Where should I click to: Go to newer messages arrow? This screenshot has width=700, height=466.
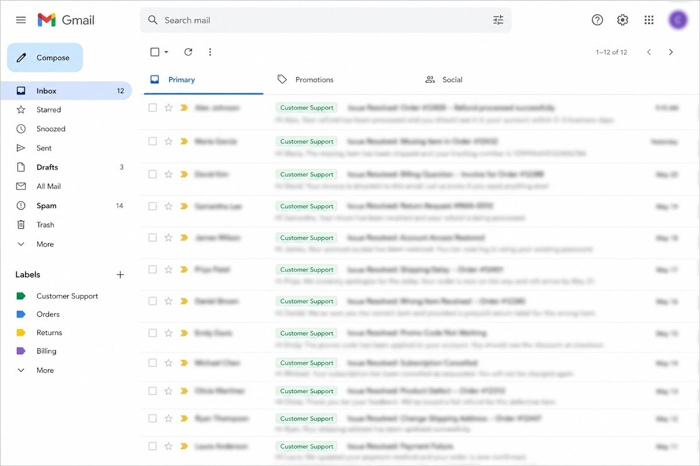pos(649,52)
